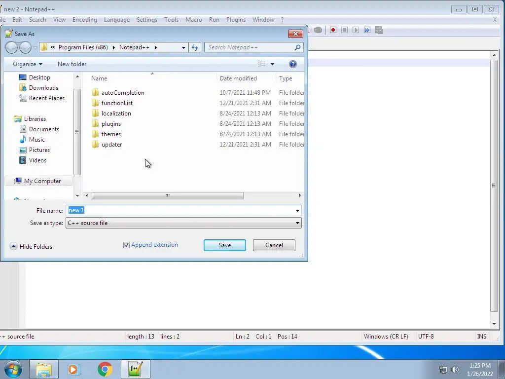The image size is (505, 379).
Task: Click the network tray icon
Action: point(443,370)
